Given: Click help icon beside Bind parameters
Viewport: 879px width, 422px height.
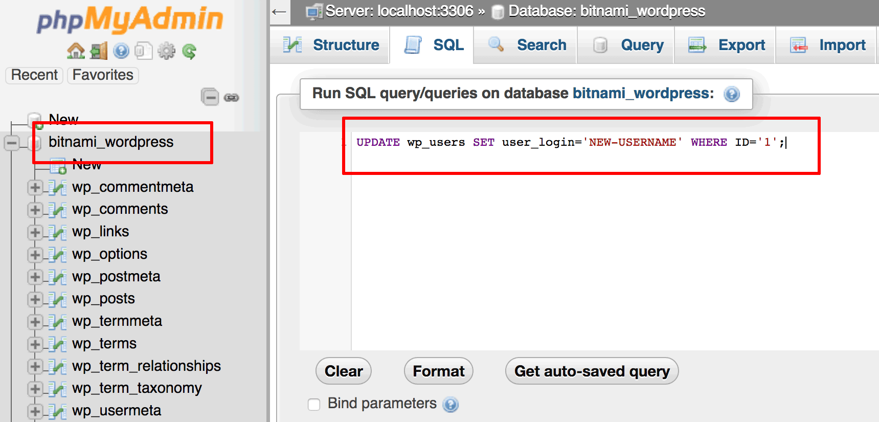Looking at the screenshot, I should [450, 405].
